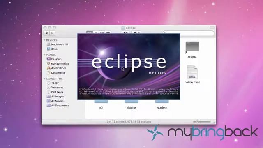Click the eclipse folder proxy icon in title
263x148 pixels.
123,28
